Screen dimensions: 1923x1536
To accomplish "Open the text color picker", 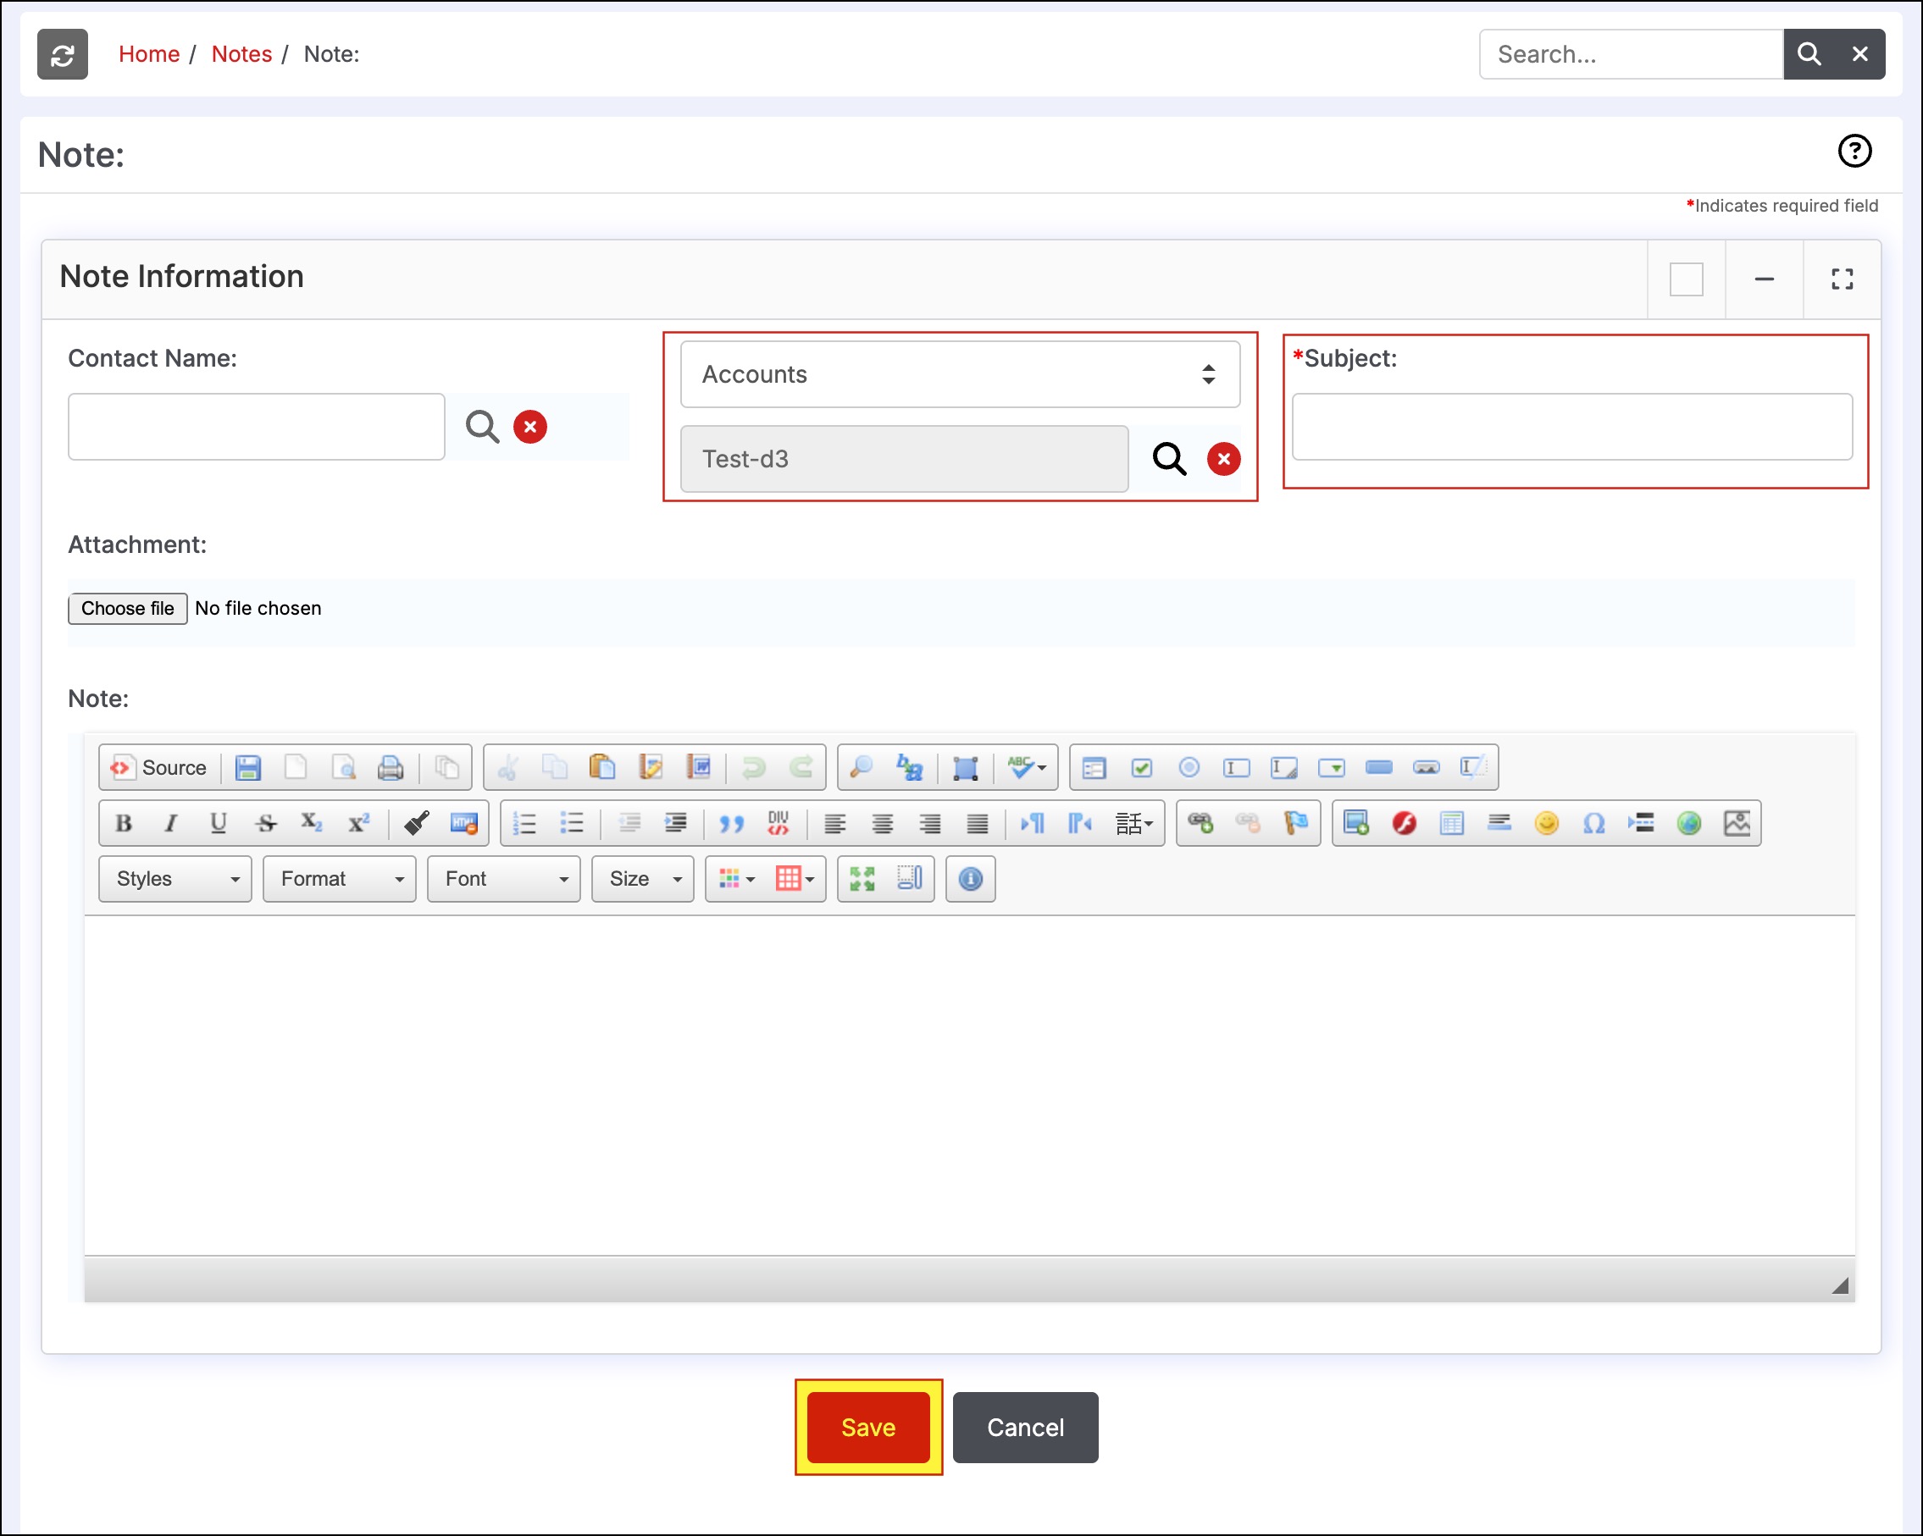I will [737, 879].
